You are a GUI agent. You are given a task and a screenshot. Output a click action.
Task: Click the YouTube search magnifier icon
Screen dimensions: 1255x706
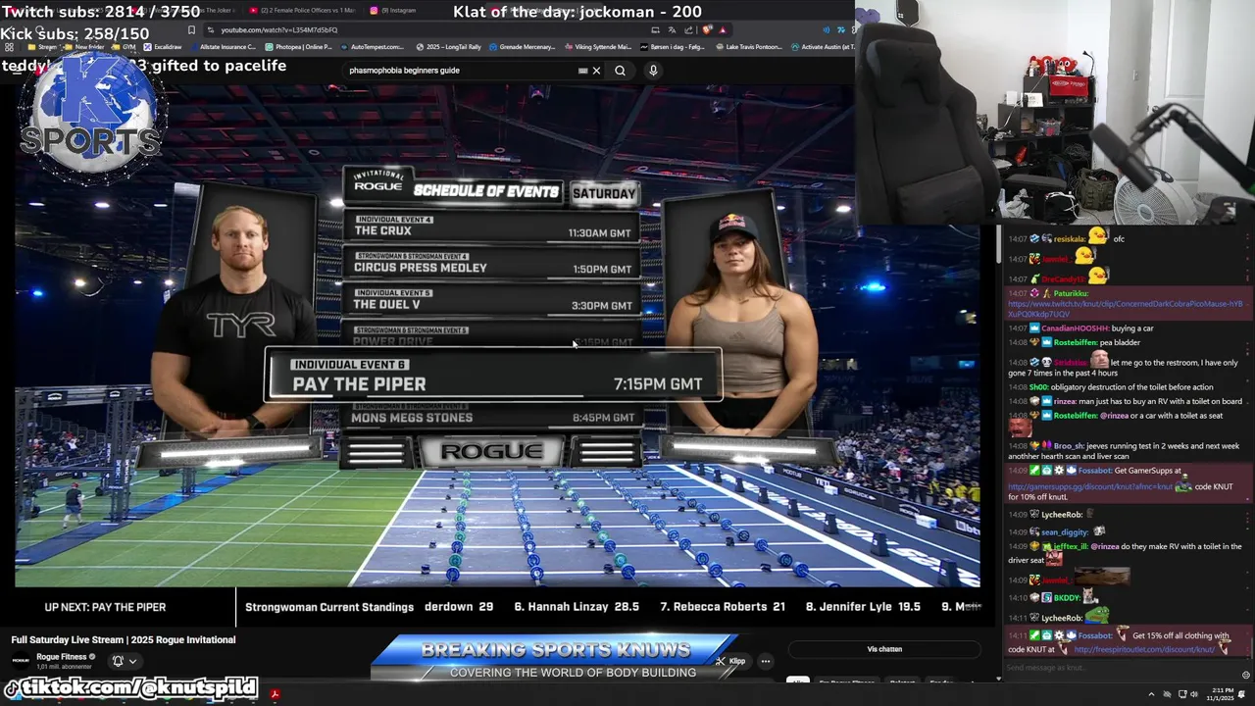620,71
